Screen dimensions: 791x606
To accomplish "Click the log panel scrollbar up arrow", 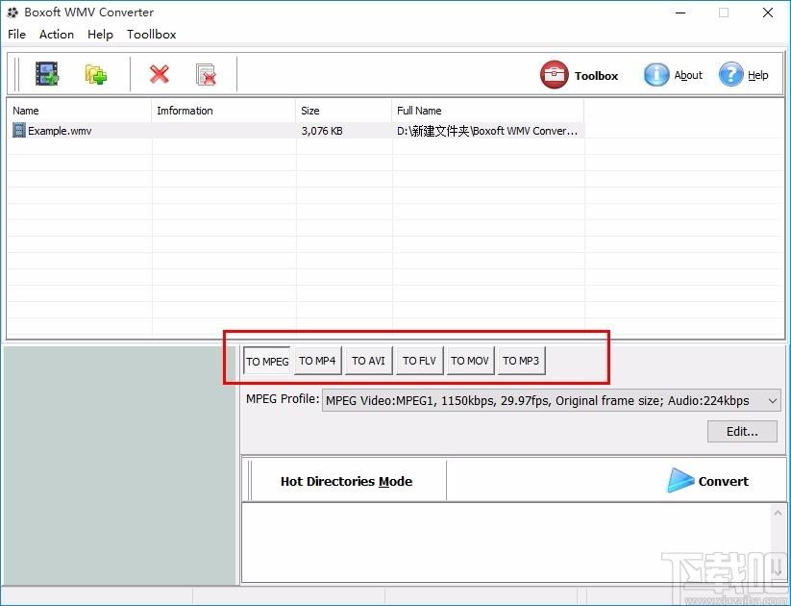I will point(778,514).
